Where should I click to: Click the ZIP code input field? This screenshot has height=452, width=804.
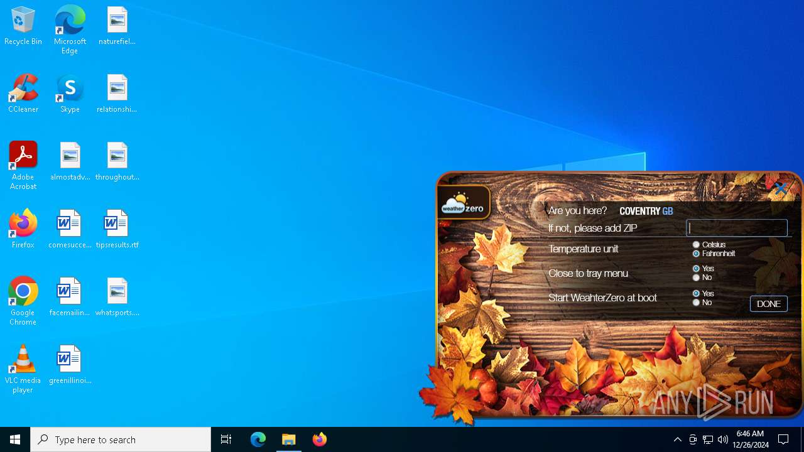coord(737,228)
